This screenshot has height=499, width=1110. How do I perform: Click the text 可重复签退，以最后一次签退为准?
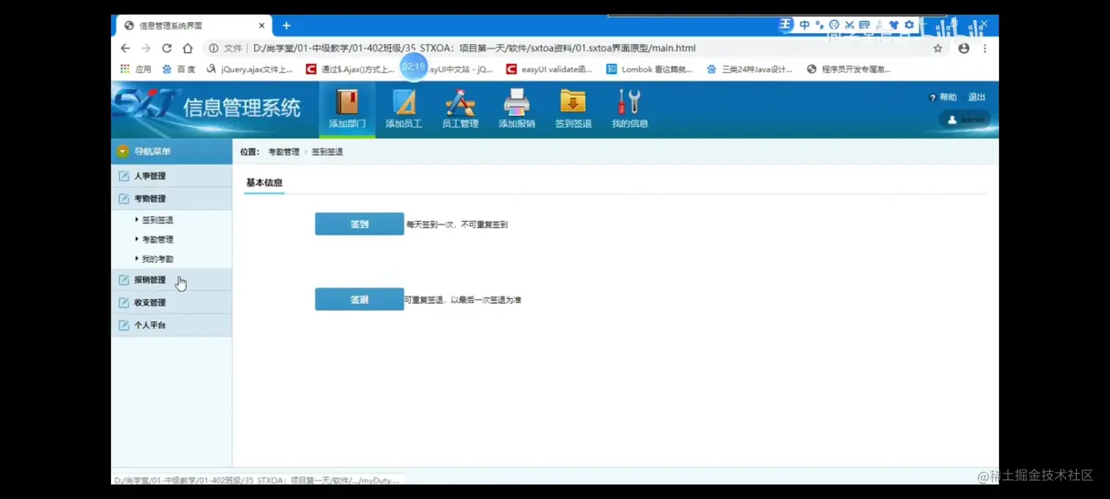click(462, 300)
